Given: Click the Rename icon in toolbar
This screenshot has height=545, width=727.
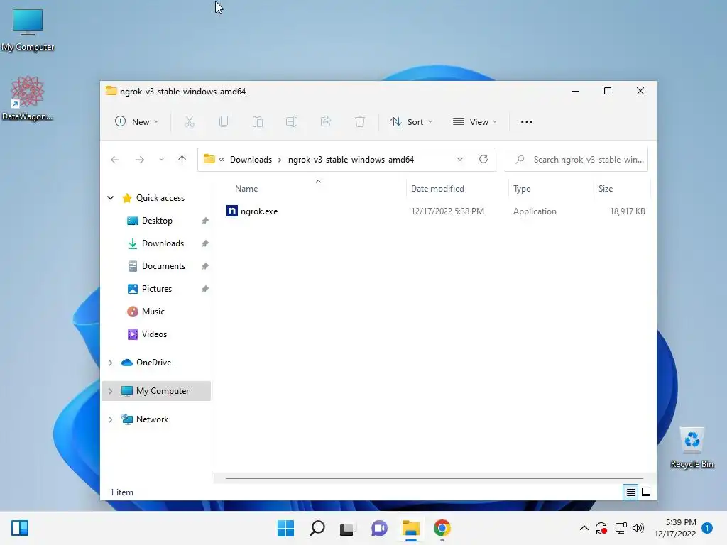Looking at the screenshot, I should point(292,122).
